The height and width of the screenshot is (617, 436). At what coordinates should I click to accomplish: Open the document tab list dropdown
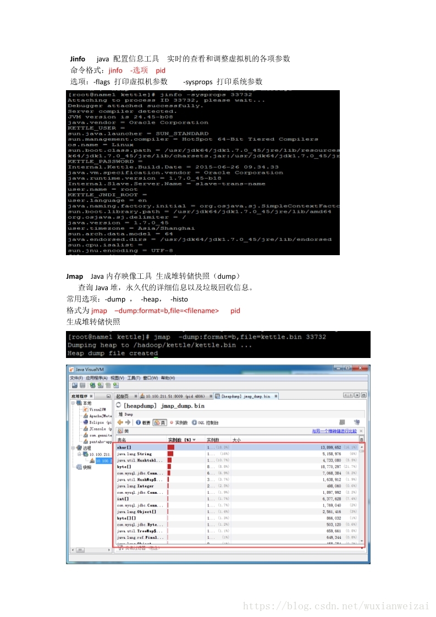pyautogui.click(x=357, y=395)
